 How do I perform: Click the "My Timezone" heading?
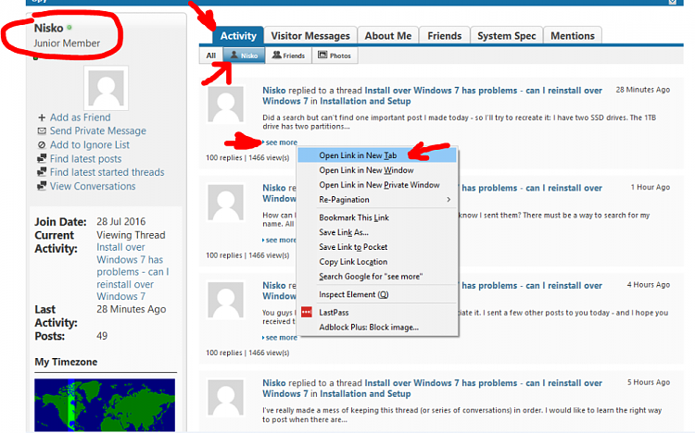66,362
